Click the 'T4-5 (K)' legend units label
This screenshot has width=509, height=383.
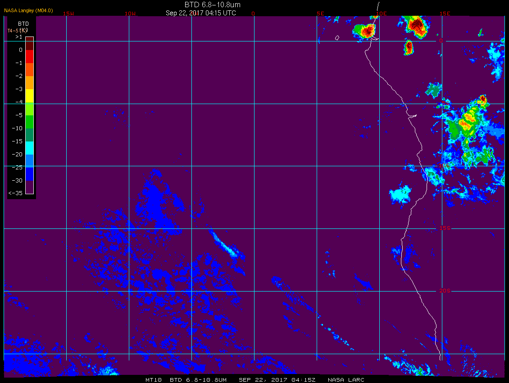[x=18, y=31]
